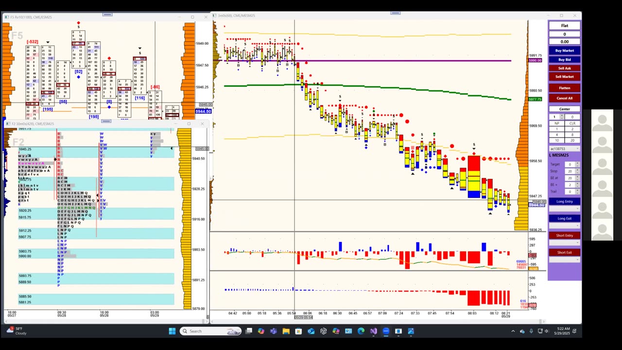Click Cancel All orders
The image size is (622, 350).
[564, 98]
